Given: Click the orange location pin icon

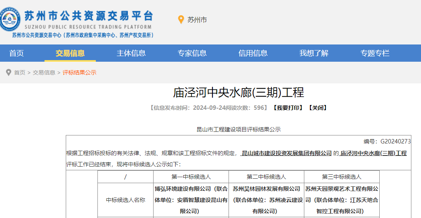Looking at the screenshot, I should pos(181,20).
